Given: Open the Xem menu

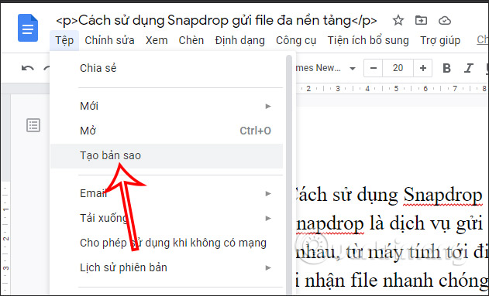Looking at the screenshot, I should (x=157, y=40).
